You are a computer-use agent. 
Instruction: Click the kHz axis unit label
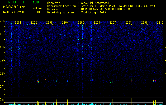(x=2, y=21)
